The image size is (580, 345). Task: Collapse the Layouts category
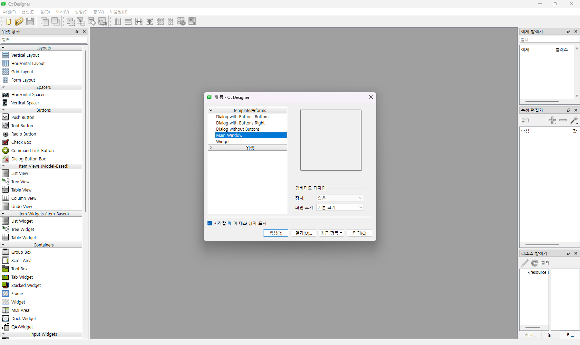pos(3,48)
